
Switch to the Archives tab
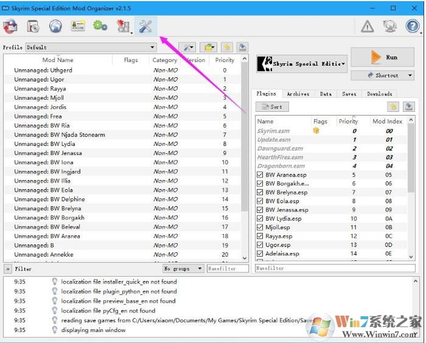pyautogui.click(x=298, y=94)
